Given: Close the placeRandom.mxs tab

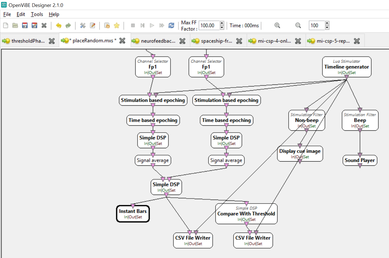Looking at the screenshot, I should 122,41.
